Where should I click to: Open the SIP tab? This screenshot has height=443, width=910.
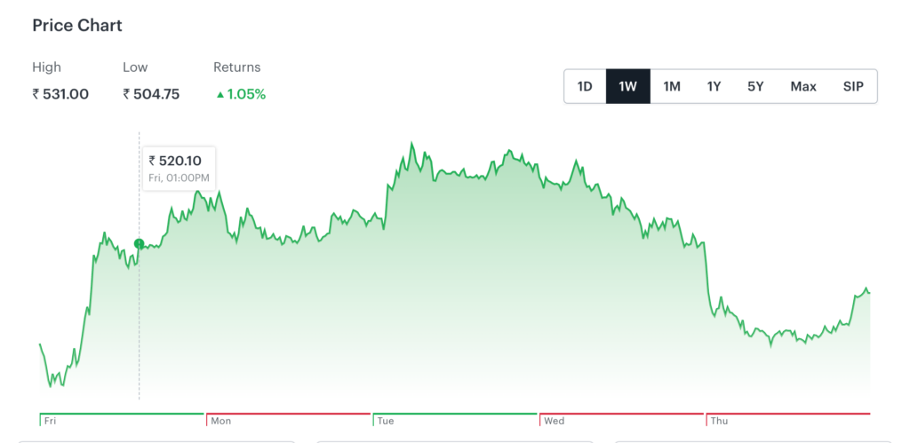click(853, 86)
